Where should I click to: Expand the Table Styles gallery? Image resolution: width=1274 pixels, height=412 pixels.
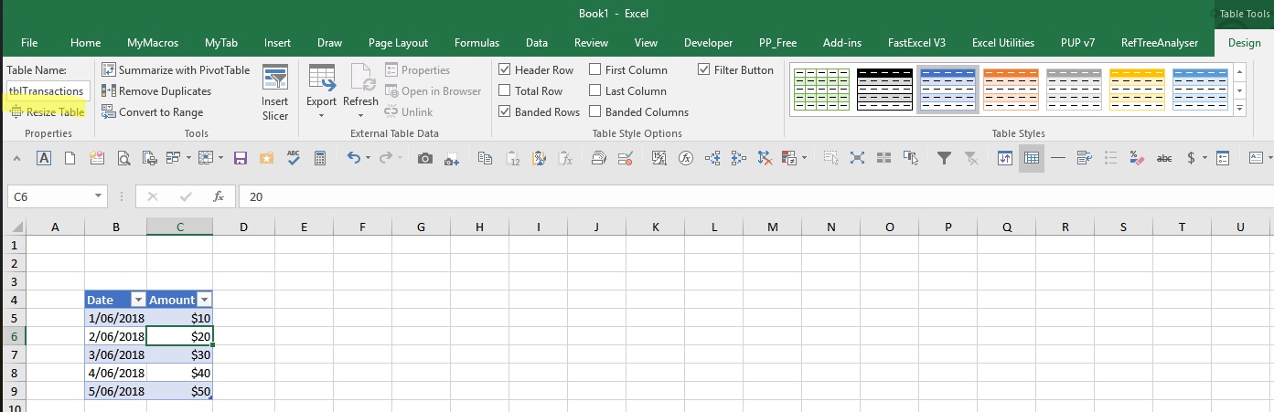[x=1240, y=109]
